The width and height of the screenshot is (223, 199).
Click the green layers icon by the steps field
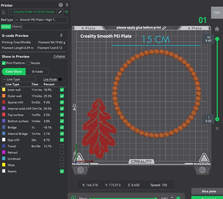pos(178,198)
